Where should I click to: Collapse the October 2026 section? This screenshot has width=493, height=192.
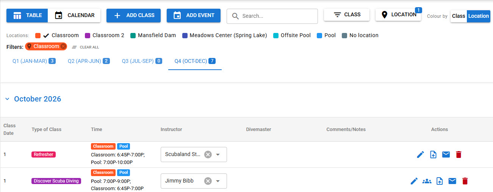(7, 99)
